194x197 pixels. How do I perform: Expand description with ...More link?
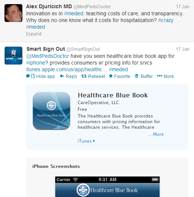click(156, 134)
